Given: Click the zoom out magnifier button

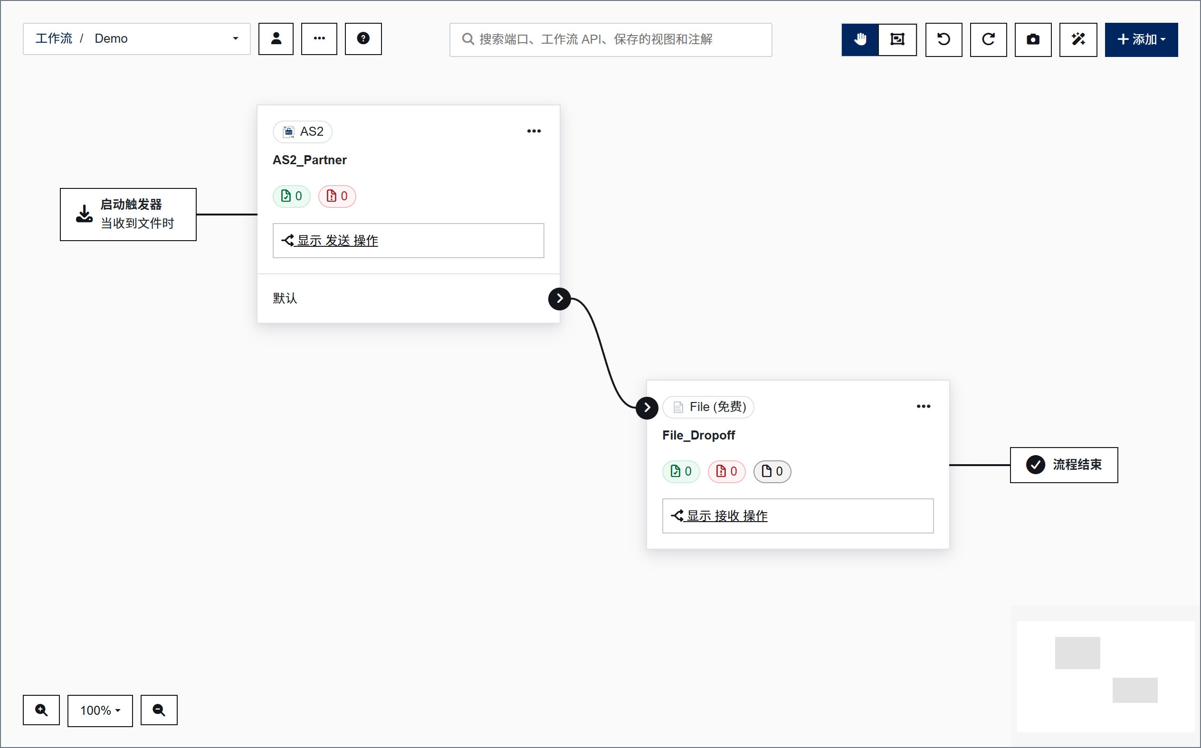Looking at the screenshot, I should 159,711.
